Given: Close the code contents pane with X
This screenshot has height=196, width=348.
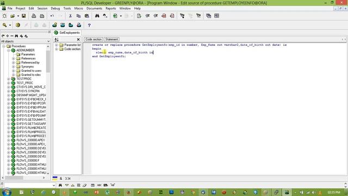Looking at the screenshot, I should pos(78,40).
